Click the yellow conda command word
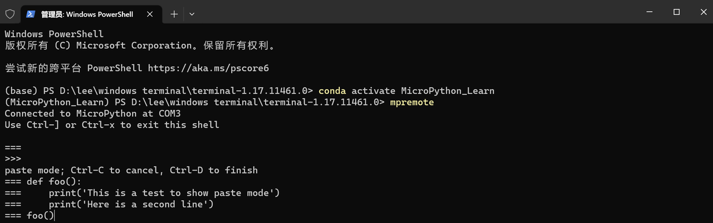The height and width of the screenshot is (223, 713). point(333,90)
